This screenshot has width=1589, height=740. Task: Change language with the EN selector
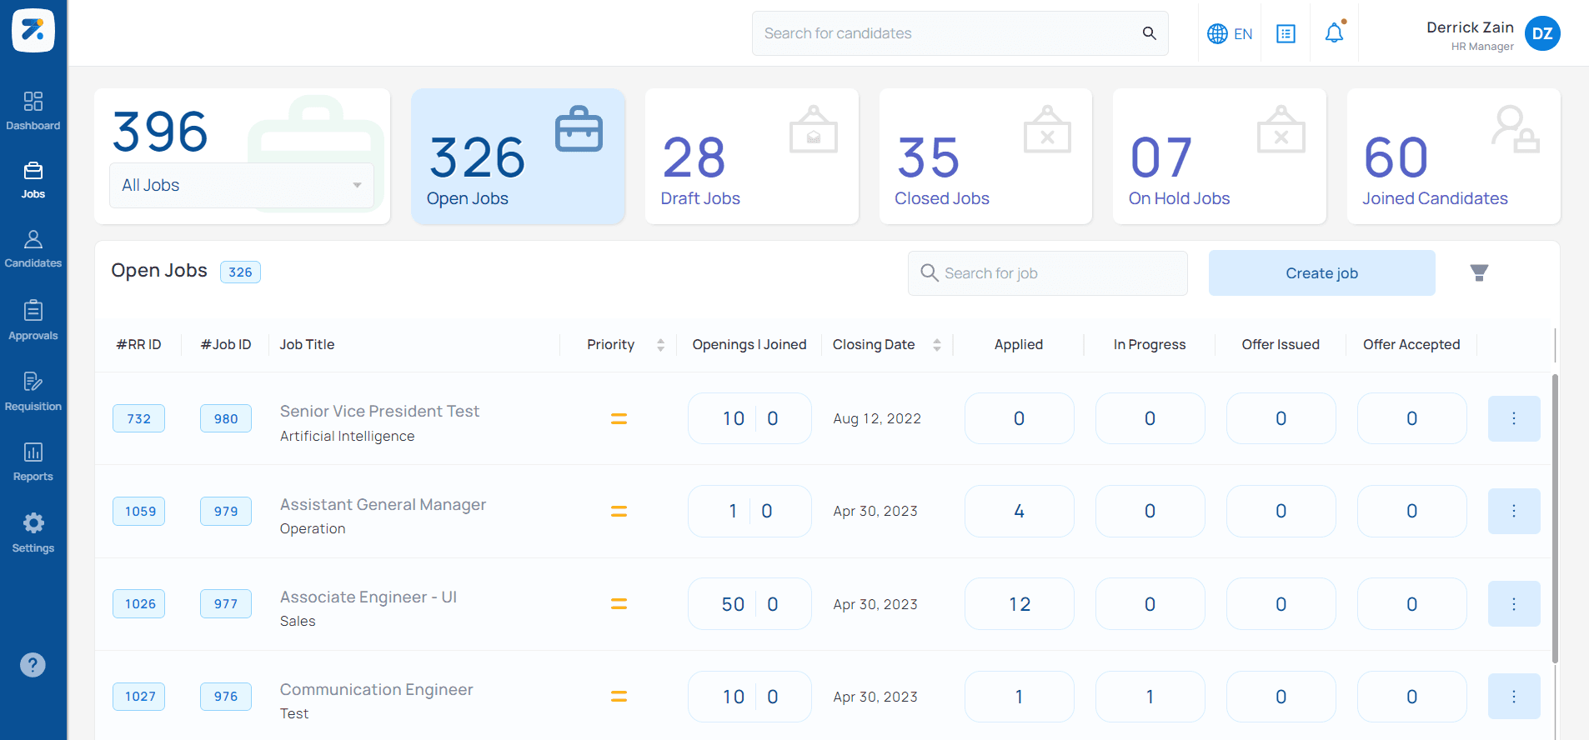(1230, 33)
